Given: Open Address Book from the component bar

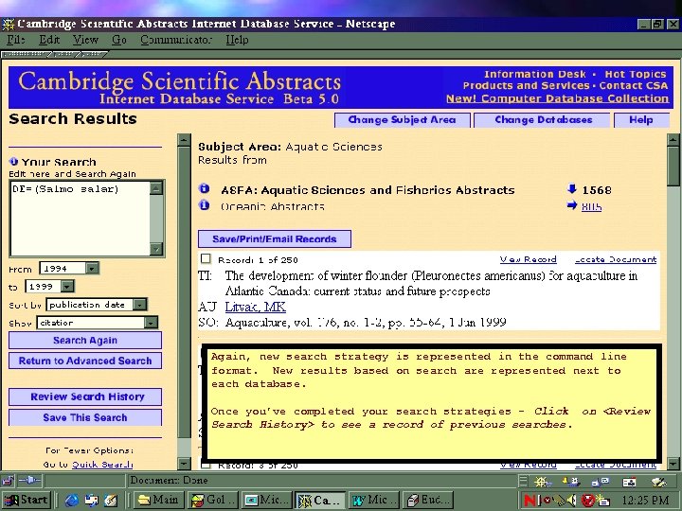Looking at the screenshot, I should (x=629, y=482).
